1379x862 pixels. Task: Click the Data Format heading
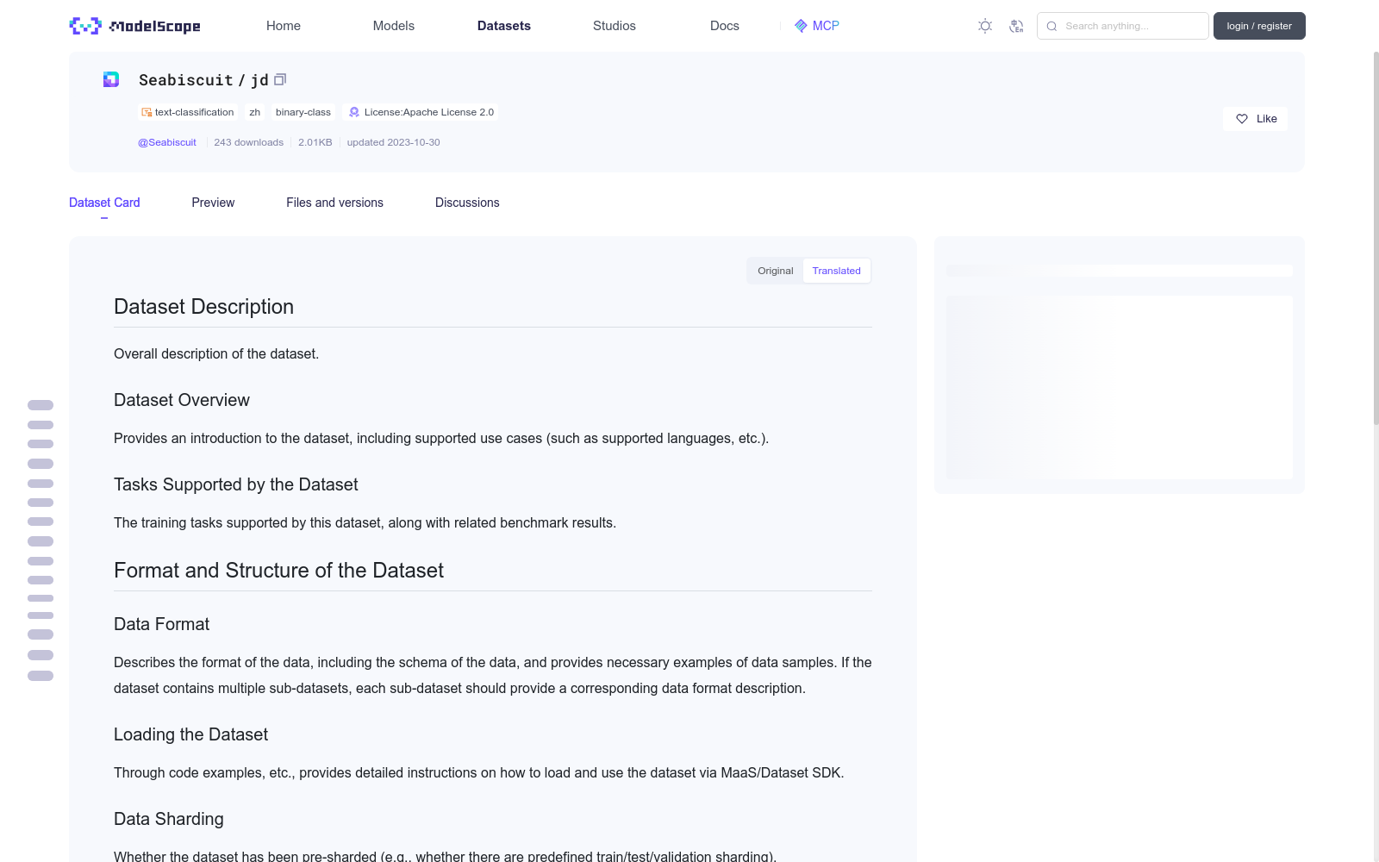[162, 624]
